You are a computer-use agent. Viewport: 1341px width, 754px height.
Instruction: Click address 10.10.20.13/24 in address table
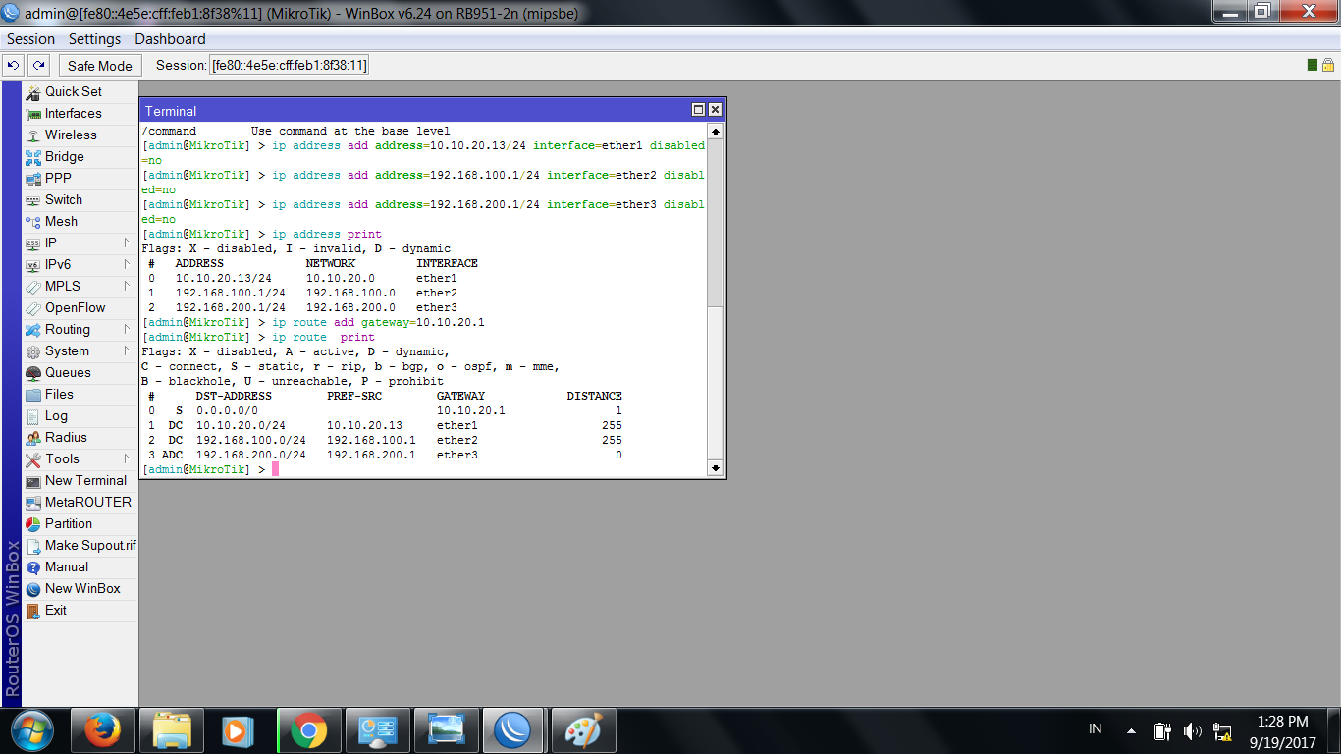tap(223, 278)
